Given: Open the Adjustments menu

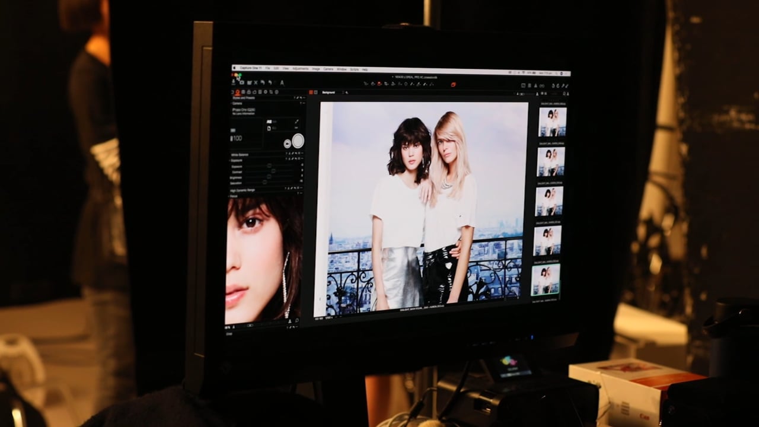Looking at the screenshot, I should [301, 69].
